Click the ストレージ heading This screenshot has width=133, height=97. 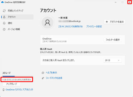[6, 73]
